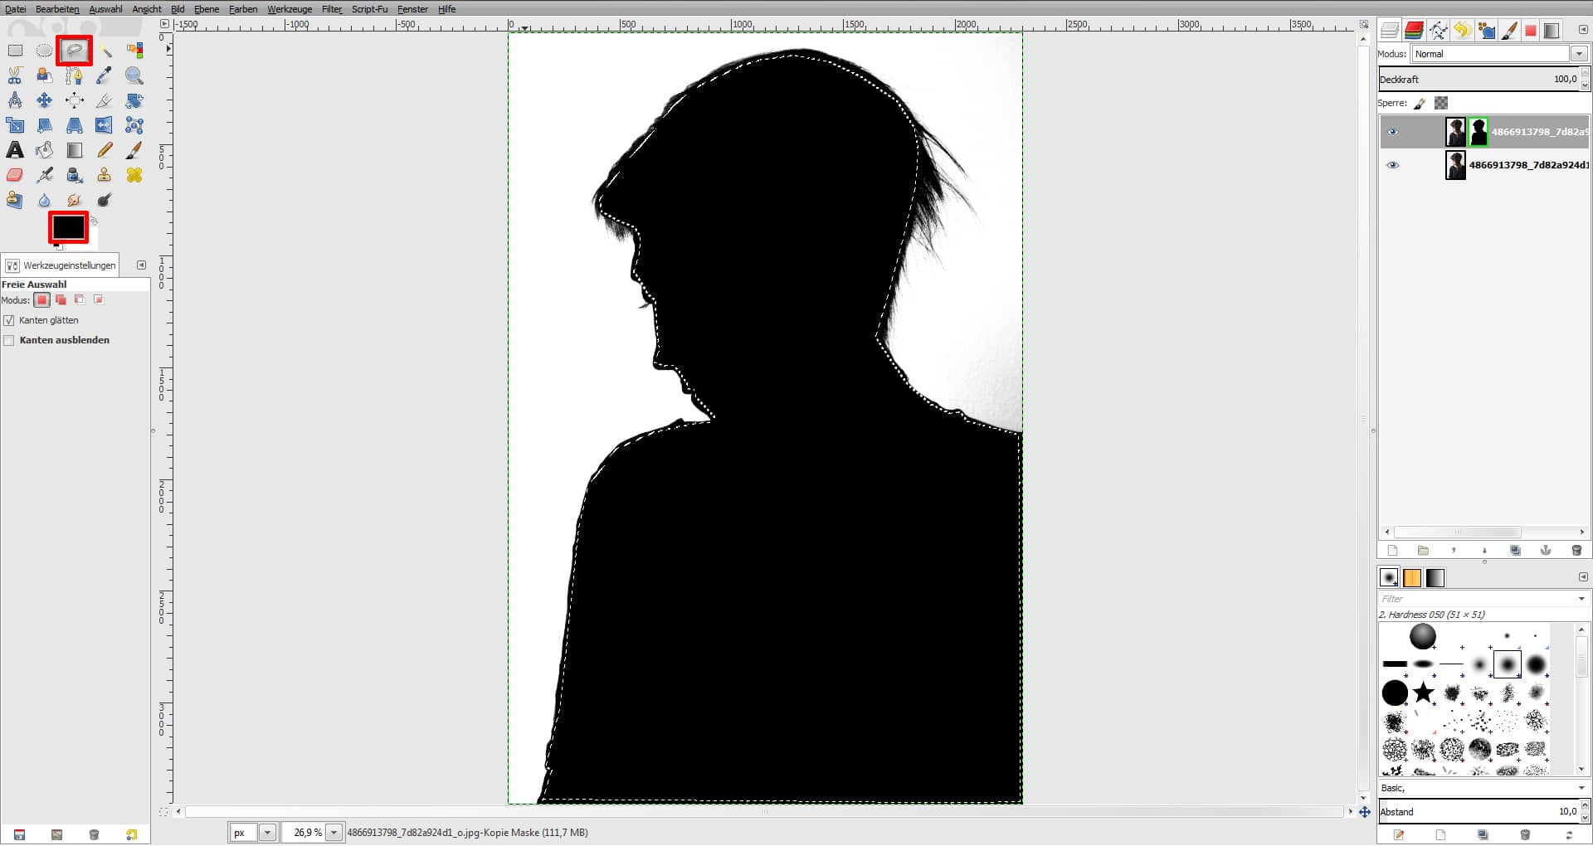Activate the Scissors Select tool
The width and height of the screenshot is (1593, 846).
(15, 75)
